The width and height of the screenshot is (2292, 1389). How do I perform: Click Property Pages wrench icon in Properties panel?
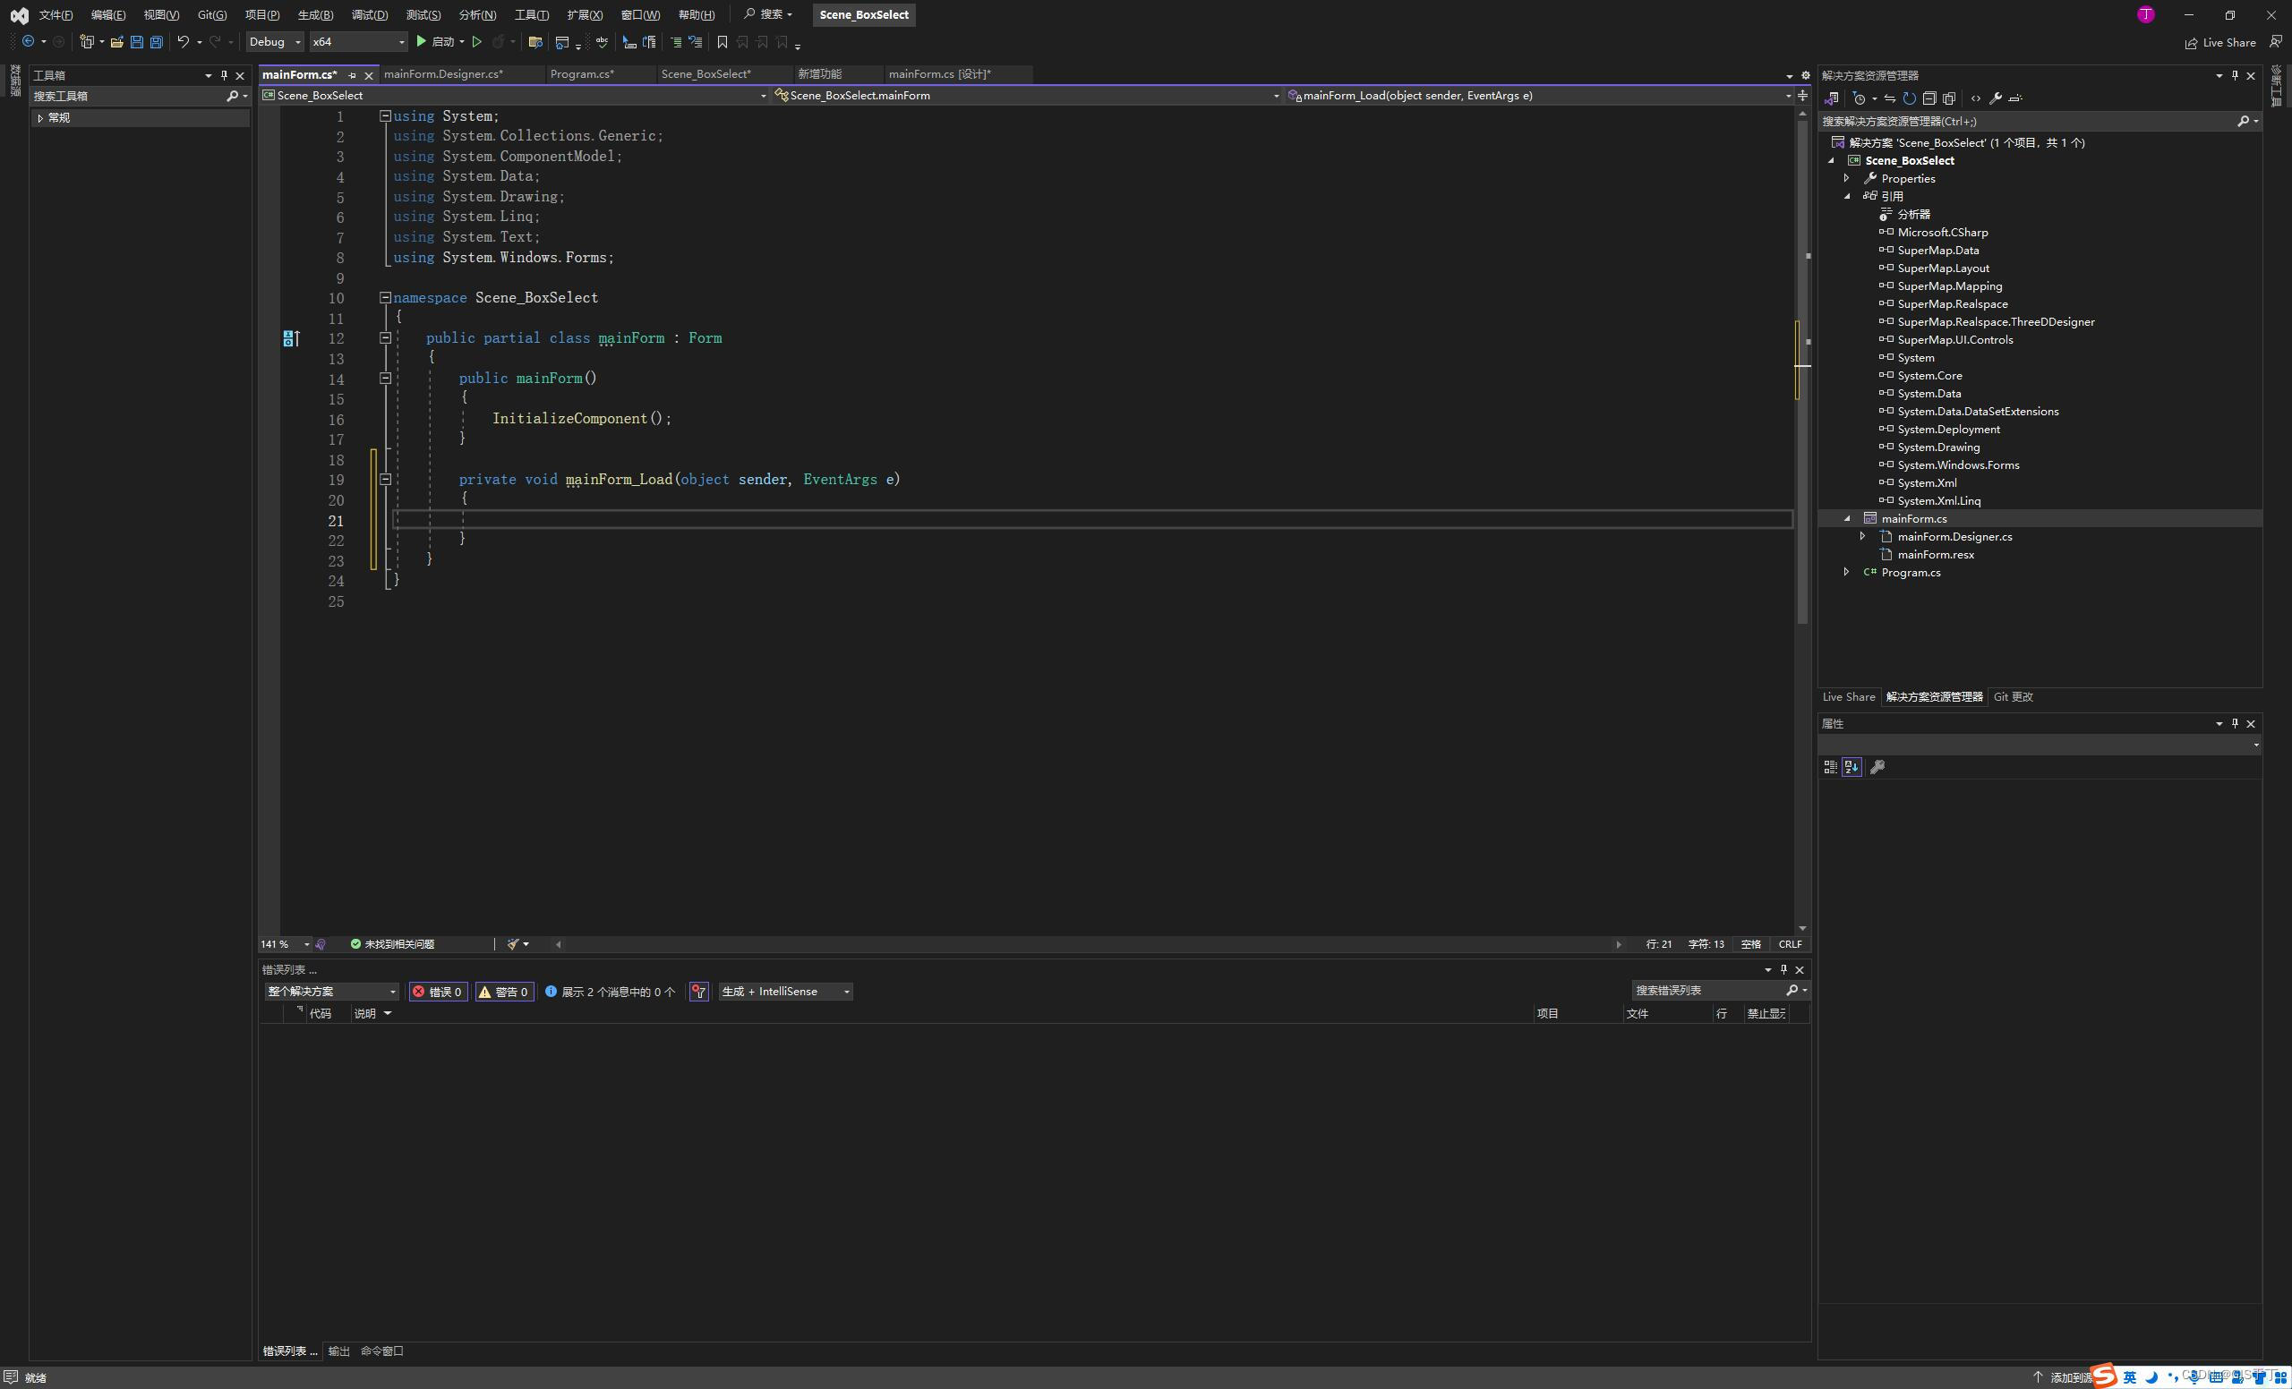pyautogui.click(x=1877, y=767)
